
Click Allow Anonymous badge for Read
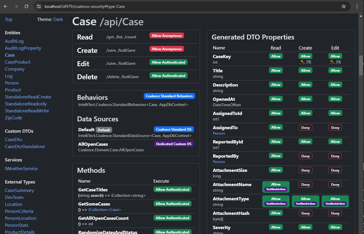(167, 36)
